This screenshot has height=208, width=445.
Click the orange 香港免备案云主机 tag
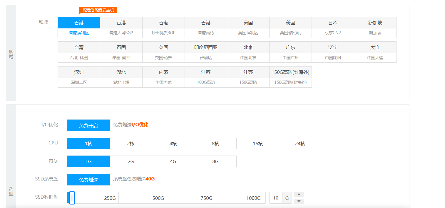(x=98, y=10)
